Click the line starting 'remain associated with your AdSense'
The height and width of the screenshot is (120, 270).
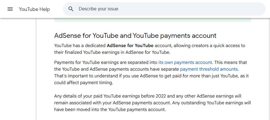(153, 103)
